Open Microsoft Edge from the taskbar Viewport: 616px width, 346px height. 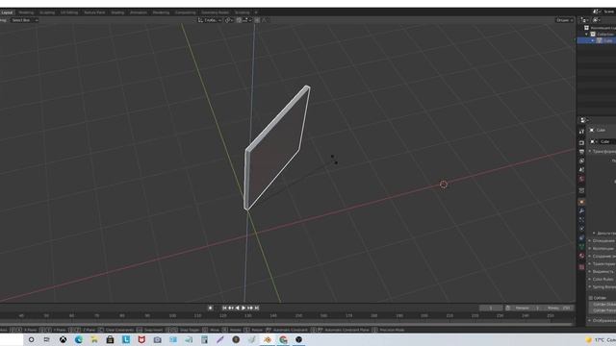click(x=79, y=339)
